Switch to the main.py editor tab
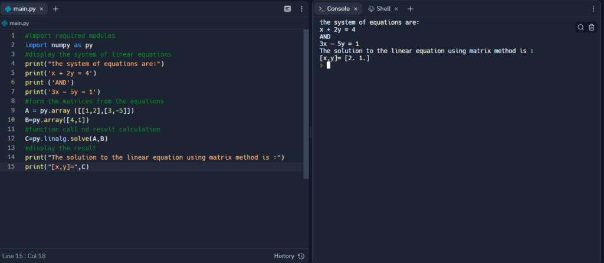604x263 pixels. pos(24,8)
